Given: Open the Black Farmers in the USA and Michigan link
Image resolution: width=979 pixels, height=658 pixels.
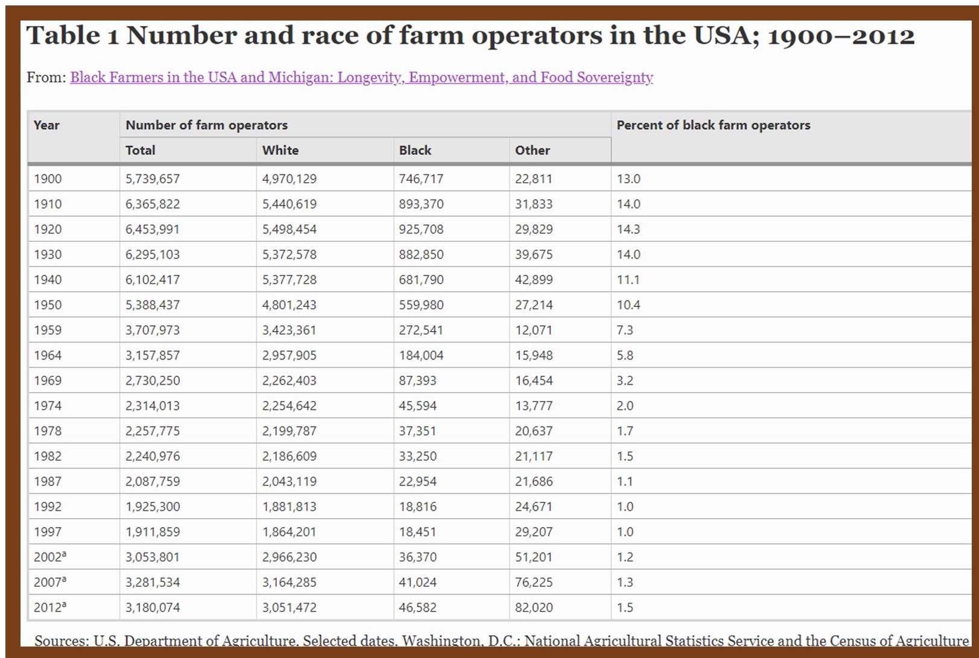Looking at the screenshot, I should pyautogui.click(x=361, y=77).
